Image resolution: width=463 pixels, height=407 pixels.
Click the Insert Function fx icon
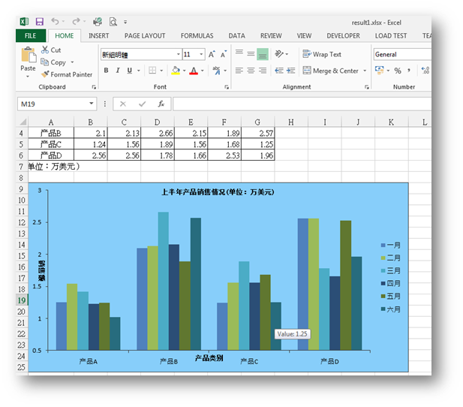click(161, 104)
